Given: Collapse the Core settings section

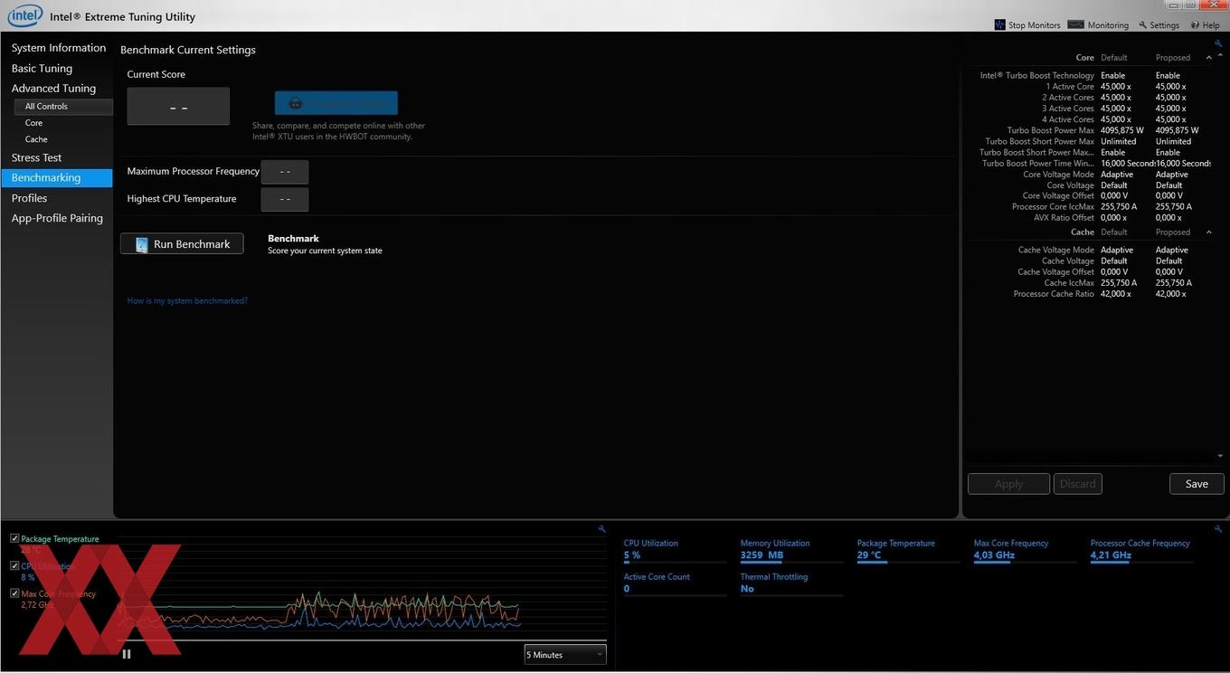Looking at the screenshot, I should [x=1209, y=58].
